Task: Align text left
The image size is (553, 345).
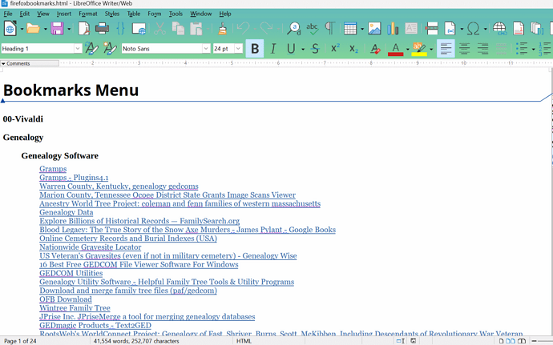Action: pyautogui.click(x=446, y=49)
